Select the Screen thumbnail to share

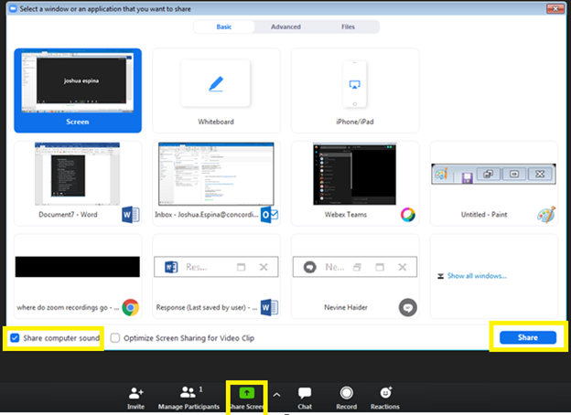point(77,90)
